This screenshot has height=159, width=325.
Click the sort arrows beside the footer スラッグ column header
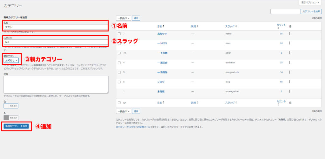236,103
